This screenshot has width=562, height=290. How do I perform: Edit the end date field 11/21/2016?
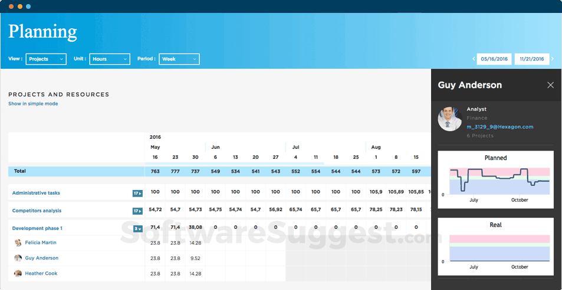[532, 59]
